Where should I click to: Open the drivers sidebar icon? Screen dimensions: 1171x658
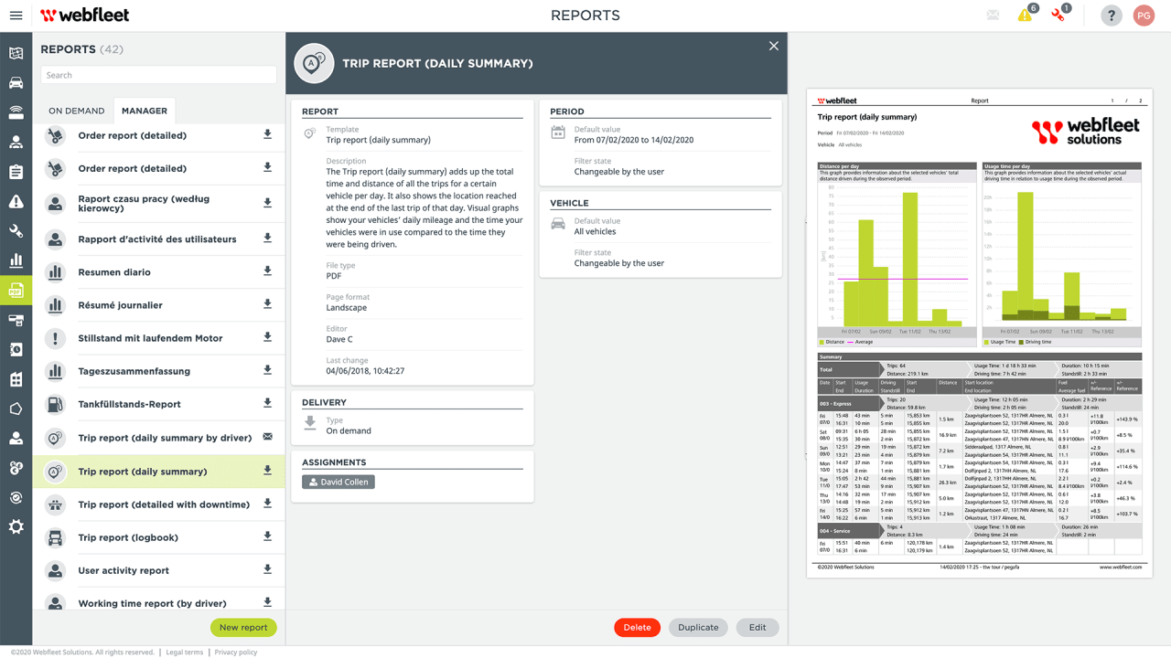tap(16, 143)
